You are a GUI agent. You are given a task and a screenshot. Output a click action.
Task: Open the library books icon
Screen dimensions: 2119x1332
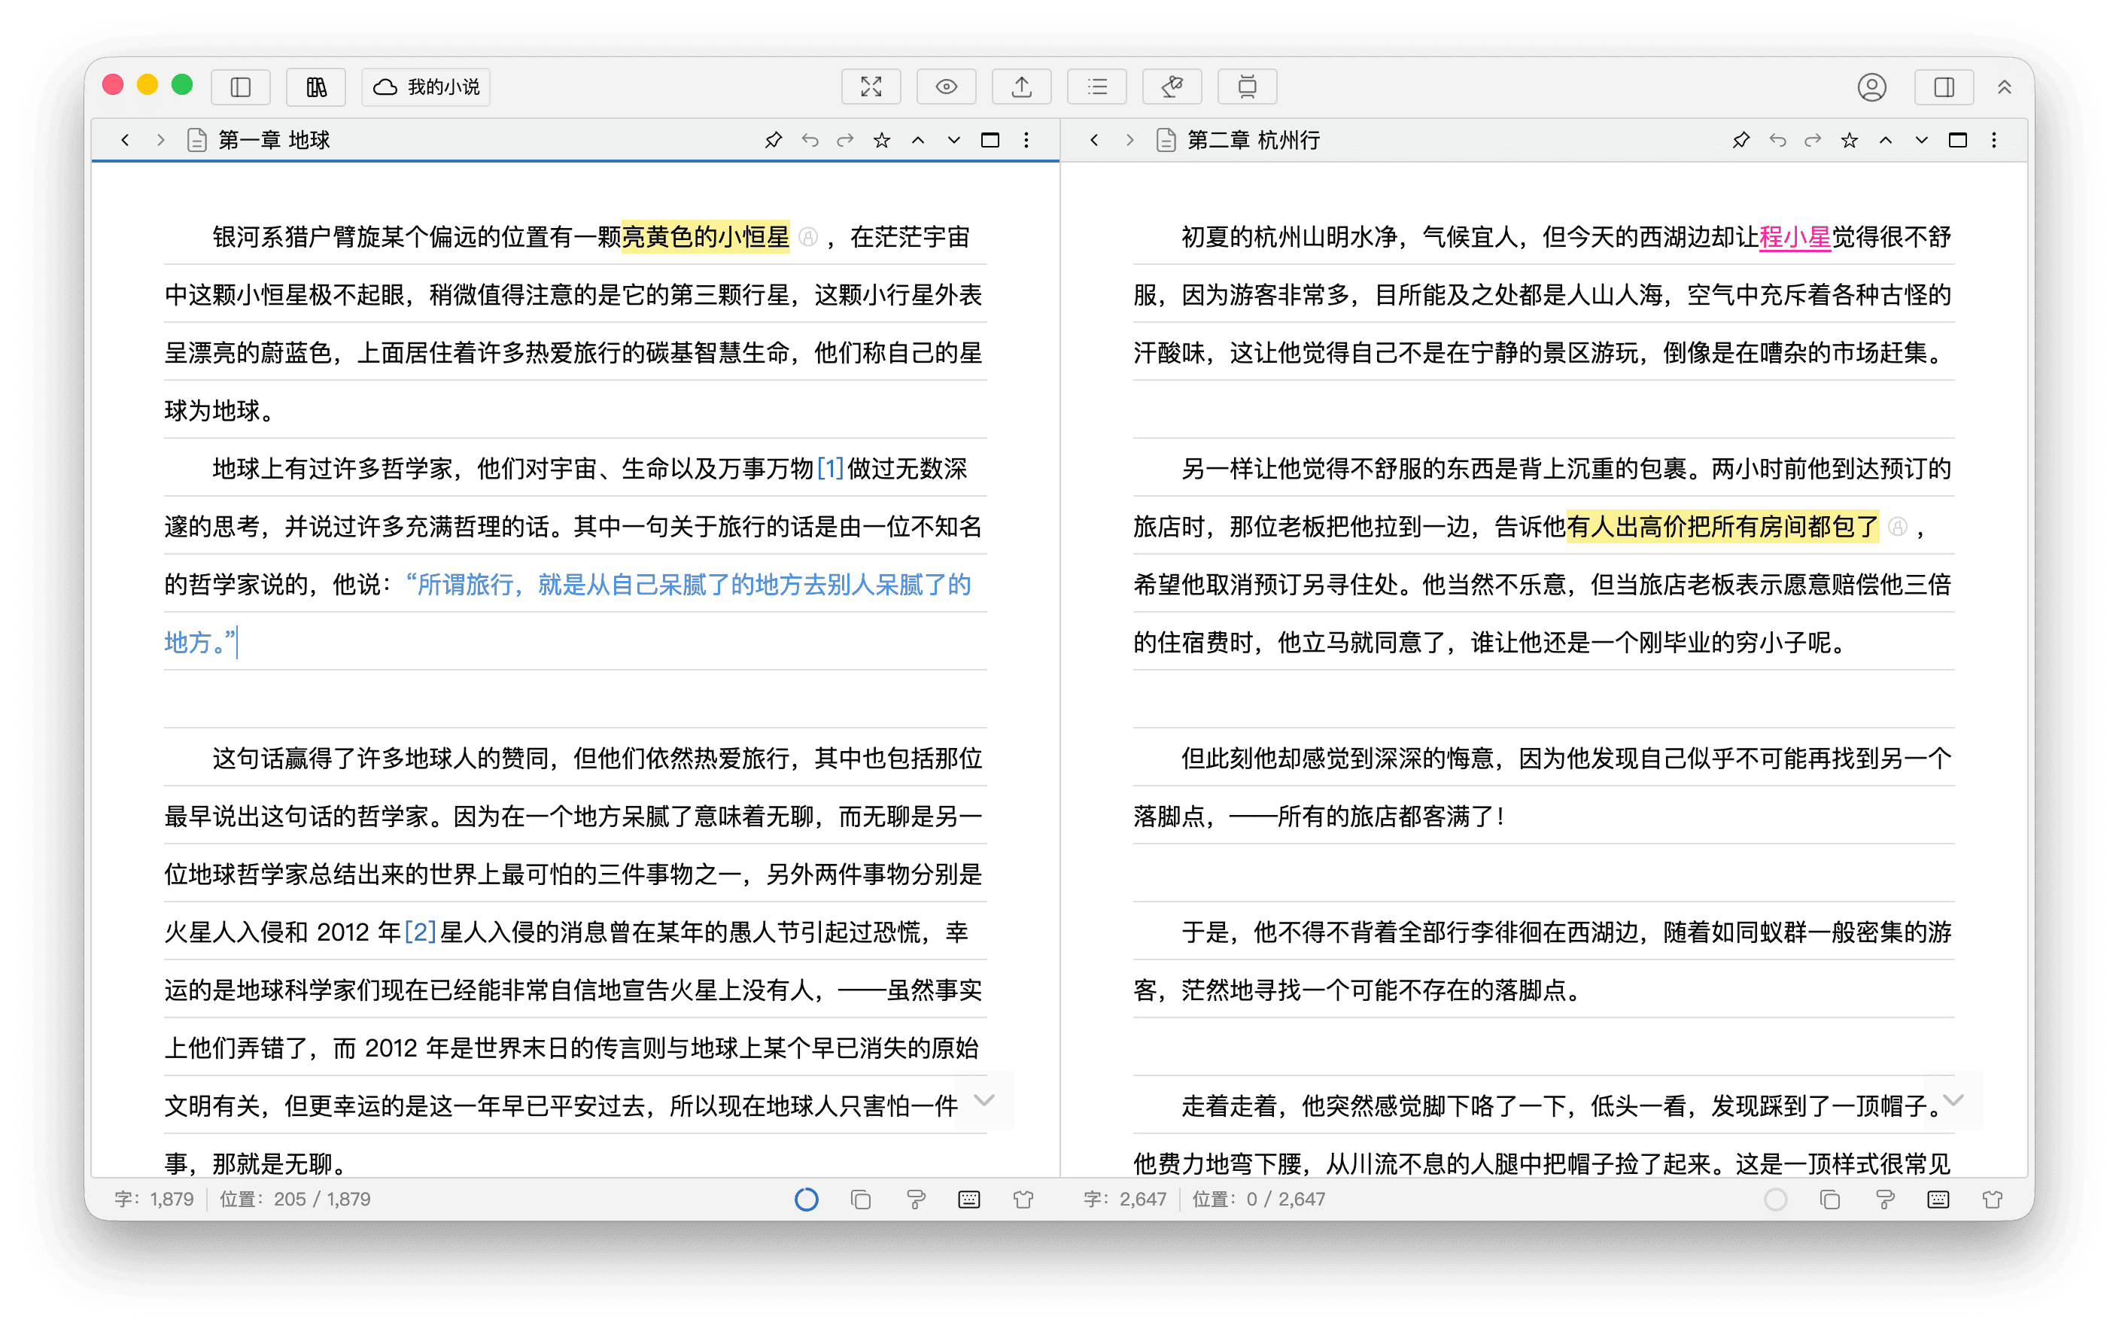[x=316, y=87]
